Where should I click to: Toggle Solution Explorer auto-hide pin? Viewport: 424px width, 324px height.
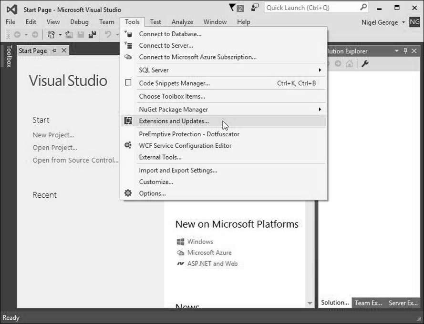(x=405, y=51)
